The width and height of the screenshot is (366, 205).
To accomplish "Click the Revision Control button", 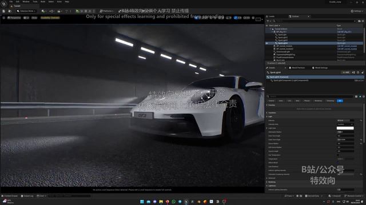I will pos(354,196).
